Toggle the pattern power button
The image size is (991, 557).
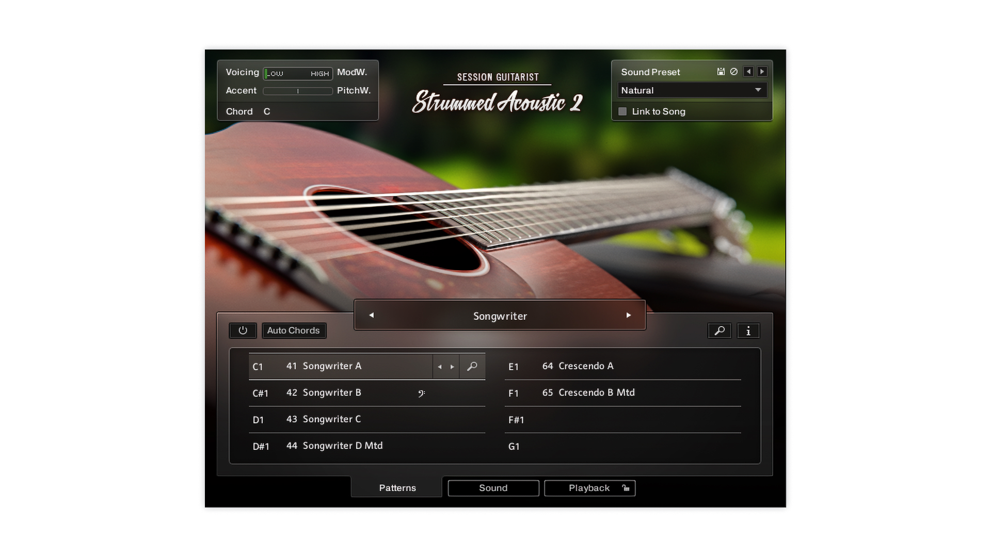tap(243, 331)
